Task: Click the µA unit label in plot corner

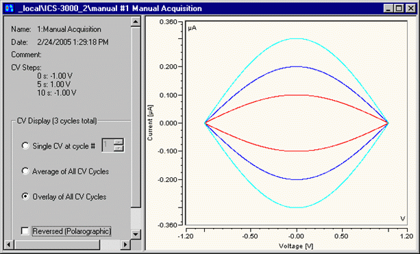Action: click(x=193, y=28)
